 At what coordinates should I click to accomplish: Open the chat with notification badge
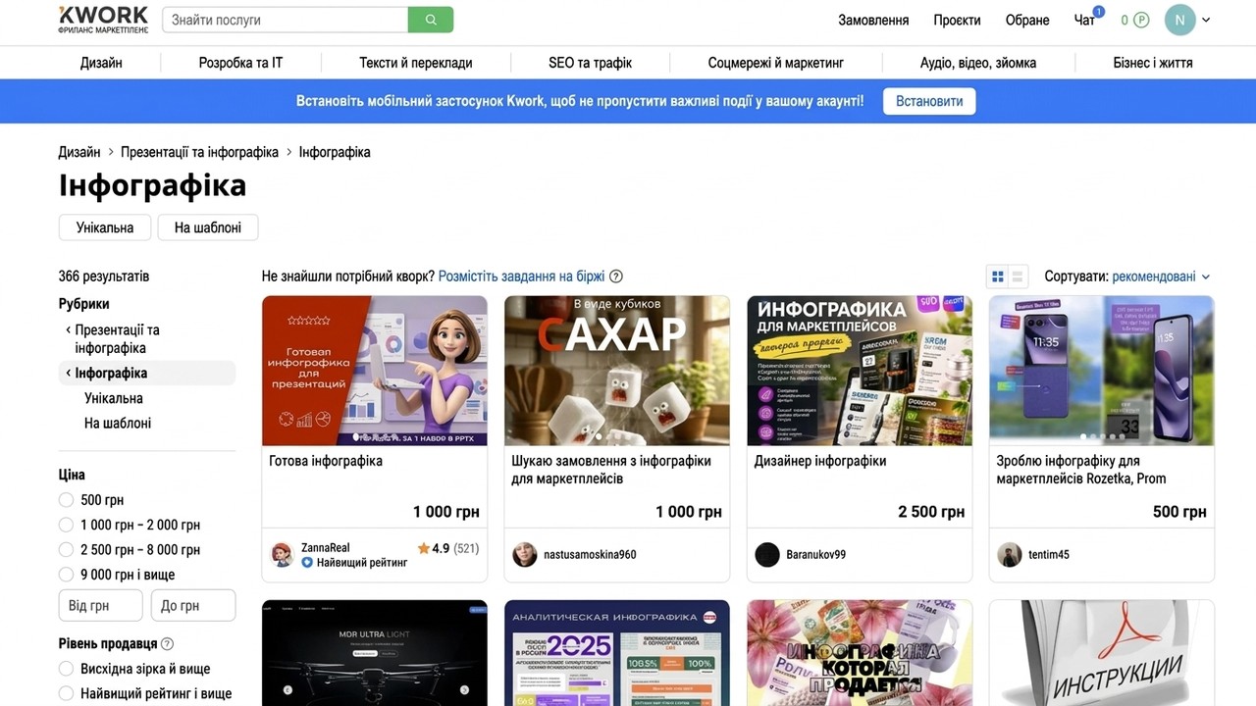point(1085,20)
